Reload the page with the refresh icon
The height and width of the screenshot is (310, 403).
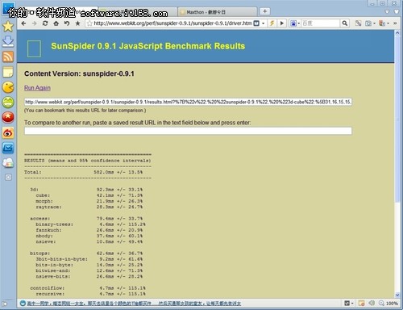45,23
